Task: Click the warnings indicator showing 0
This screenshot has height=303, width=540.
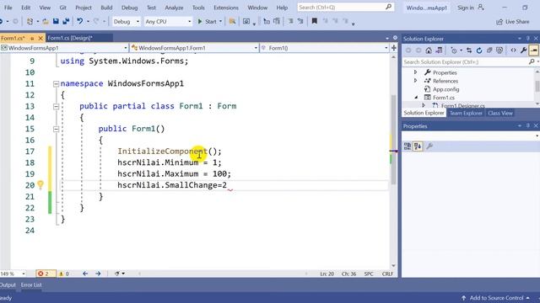Action: click(x=64, y=274)
